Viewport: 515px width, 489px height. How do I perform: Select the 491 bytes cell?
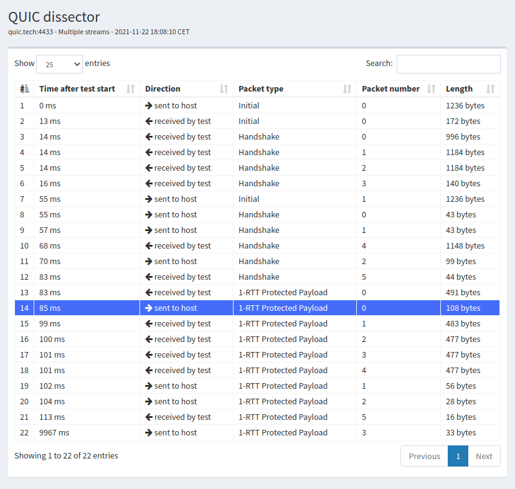[470, 293]
